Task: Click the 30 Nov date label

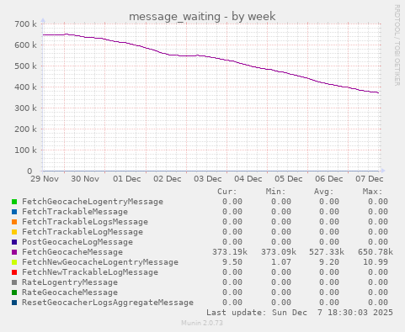Action: pos(85,179)
